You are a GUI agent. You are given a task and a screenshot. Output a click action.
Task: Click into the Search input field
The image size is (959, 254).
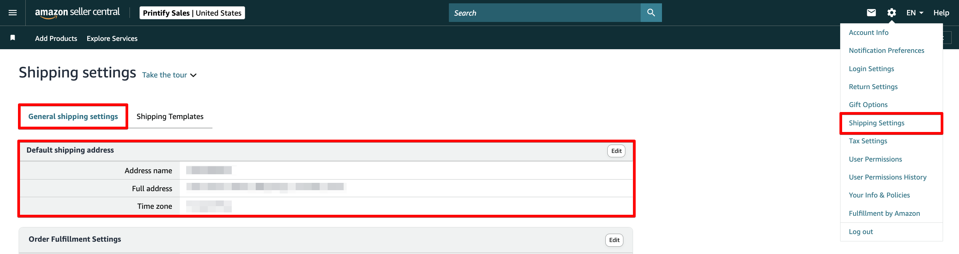(544, 13)
